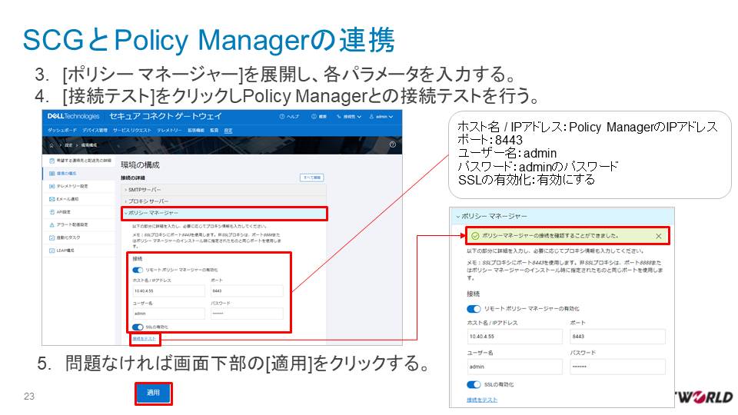Click the Dell Technologies logo
Screen dimensions: 738x415
coord(74,116)
